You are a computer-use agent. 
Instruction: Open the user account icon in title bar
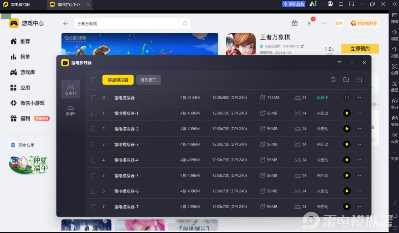(330, 4)
